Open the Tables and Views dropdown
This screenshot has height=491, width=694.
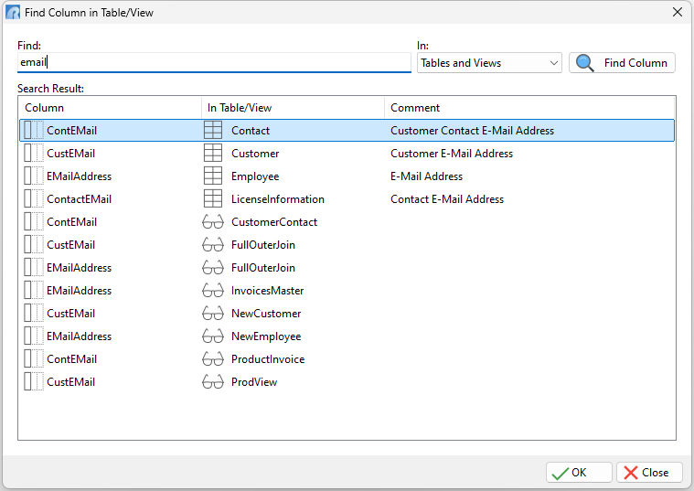tap(489, 63)
